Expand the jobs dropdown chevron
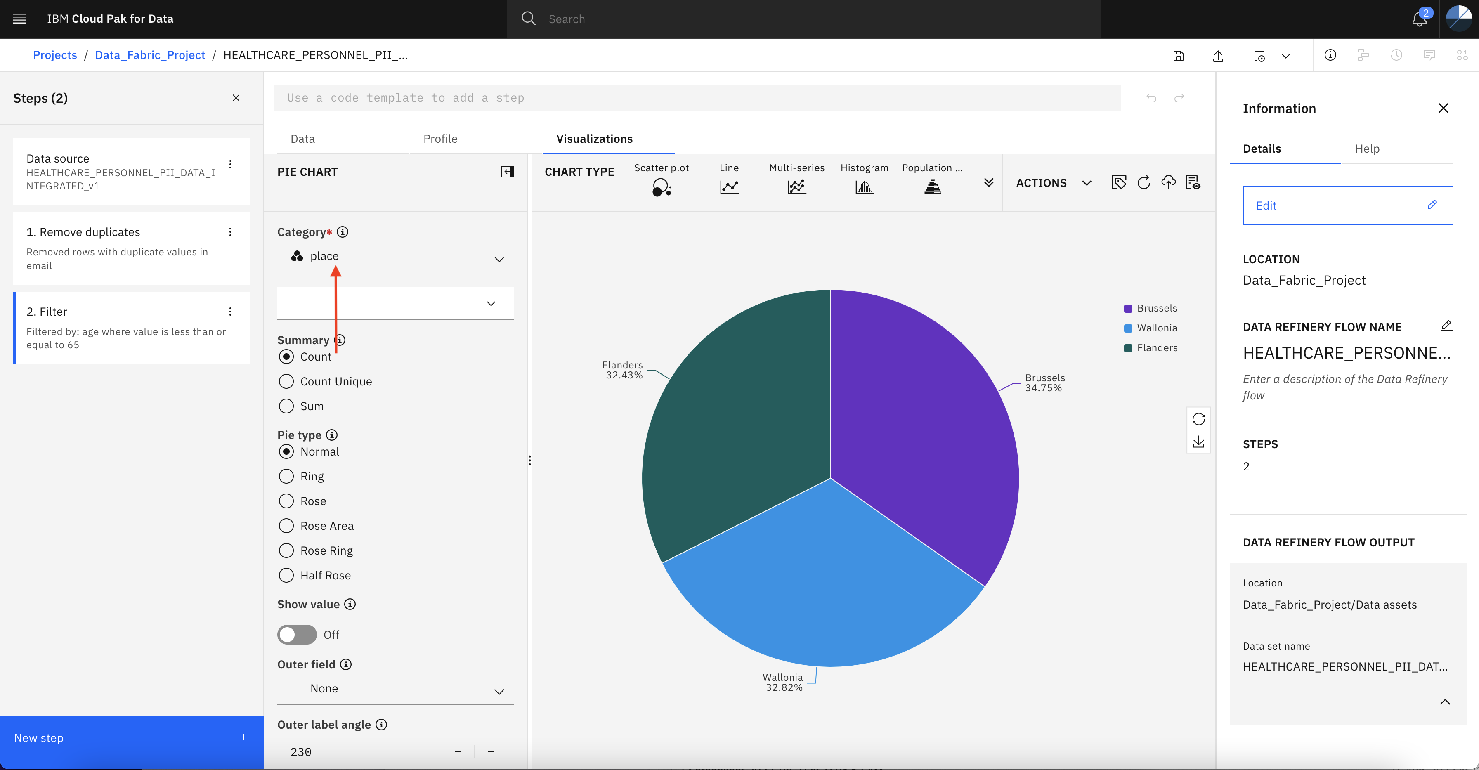Image resolution: width=1479 pixels, height=770 pixels. pos(1285,56)
